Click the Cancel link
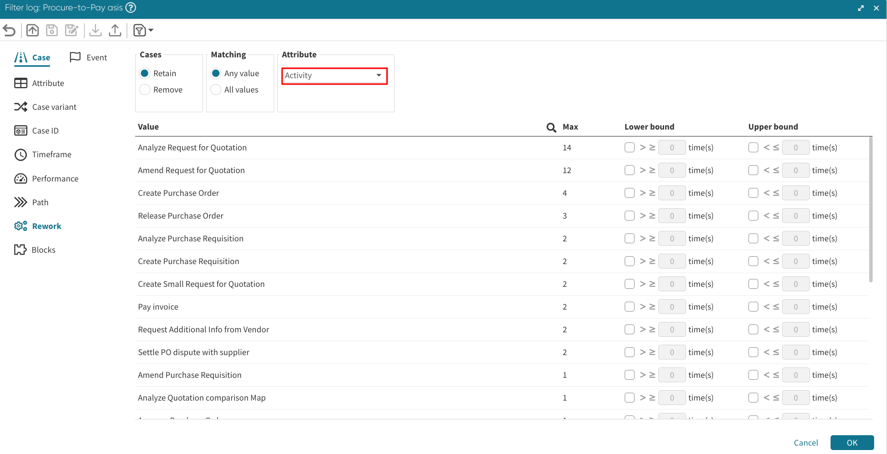Viewport: 887px width, 454px height. pyautogui.click(x=805, y=443)
